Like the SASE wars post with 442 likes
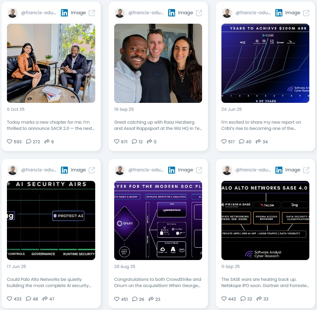Viewport: 317px width, 310px height. coord(224,299)
